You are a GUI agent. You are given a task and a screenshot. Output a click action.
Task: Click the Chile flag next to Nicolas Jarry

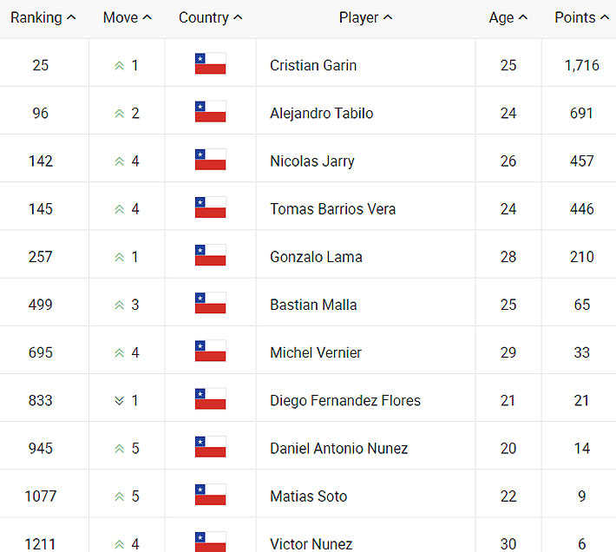click(x=210, y=160)
